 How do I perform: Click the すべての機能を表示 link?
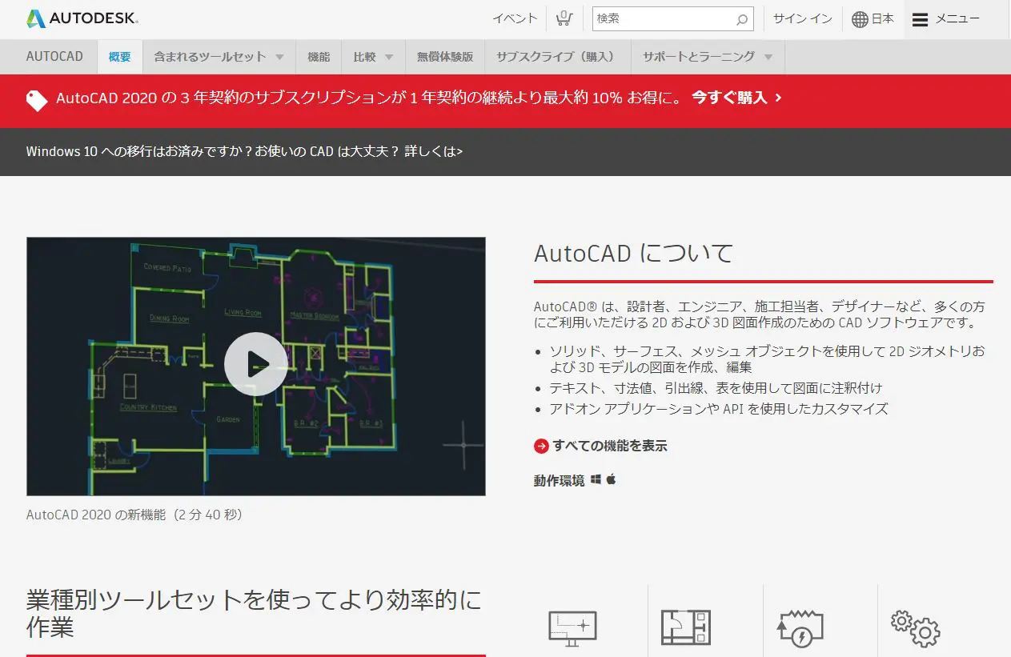pos(608,446)
